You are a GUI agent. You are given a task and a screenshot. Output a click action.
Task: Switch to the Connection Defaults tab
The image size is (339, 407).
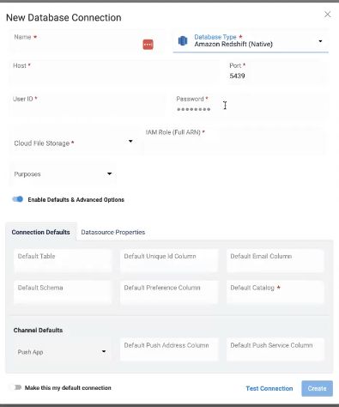[x=40, y=232]
